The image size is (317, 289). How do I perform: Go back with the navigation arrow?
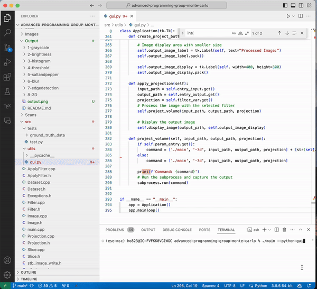[92, 5]
